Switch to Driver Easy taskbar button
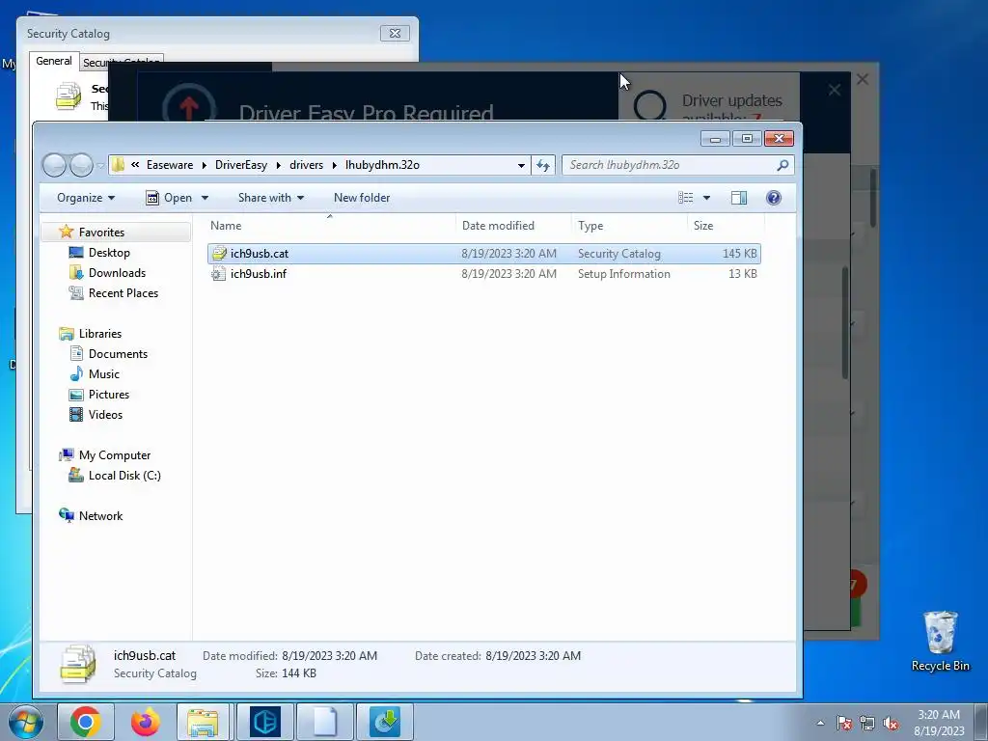 tap(265, 722)
